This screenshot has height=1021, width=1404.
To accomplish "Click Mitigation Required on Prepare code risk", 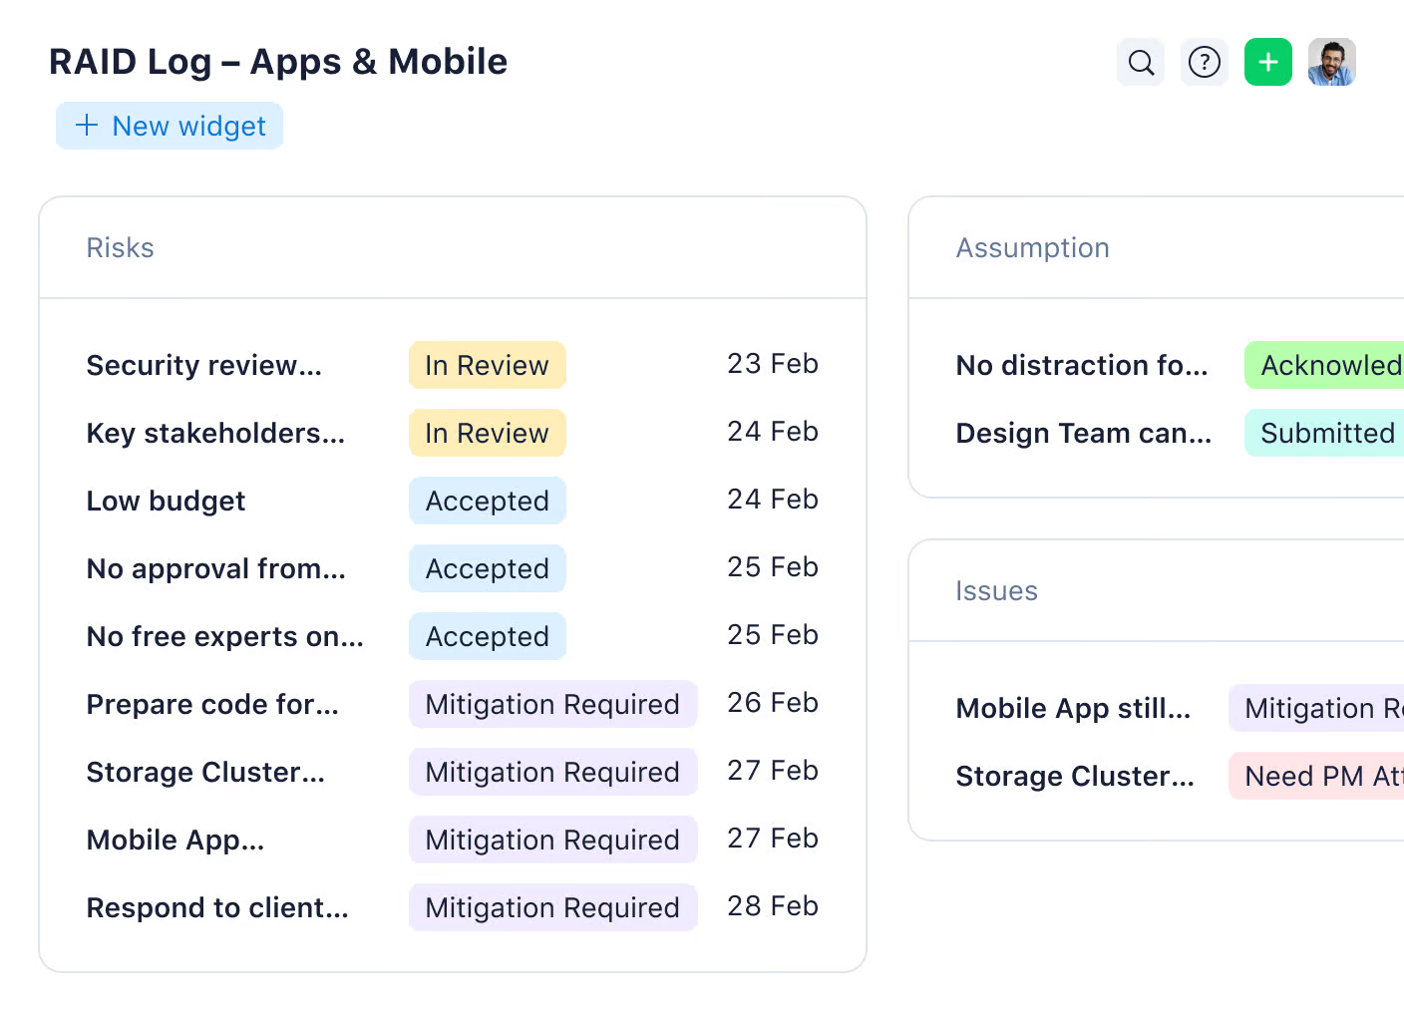I will point(552,704).
